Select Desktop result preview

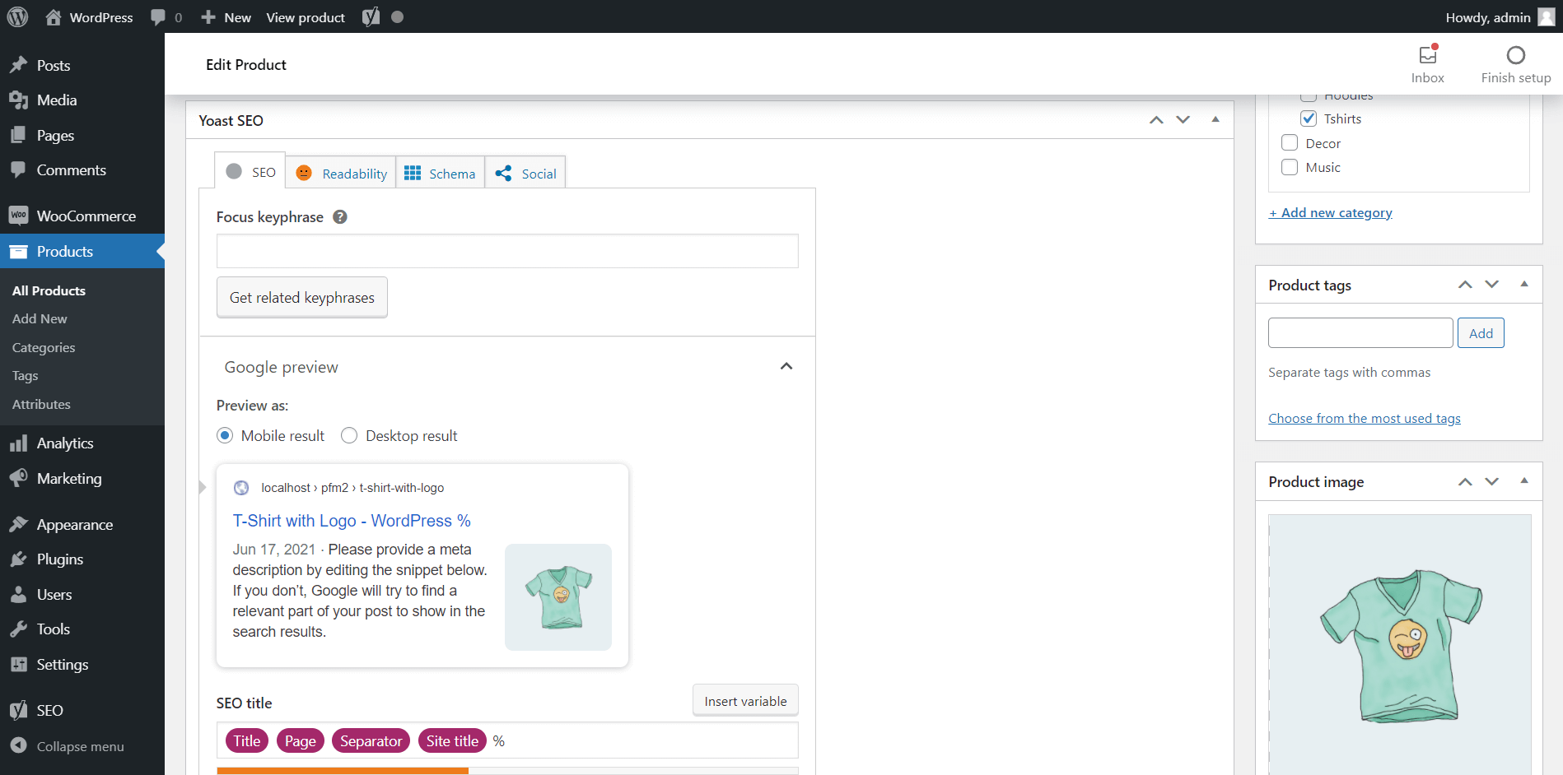point(349,435)
